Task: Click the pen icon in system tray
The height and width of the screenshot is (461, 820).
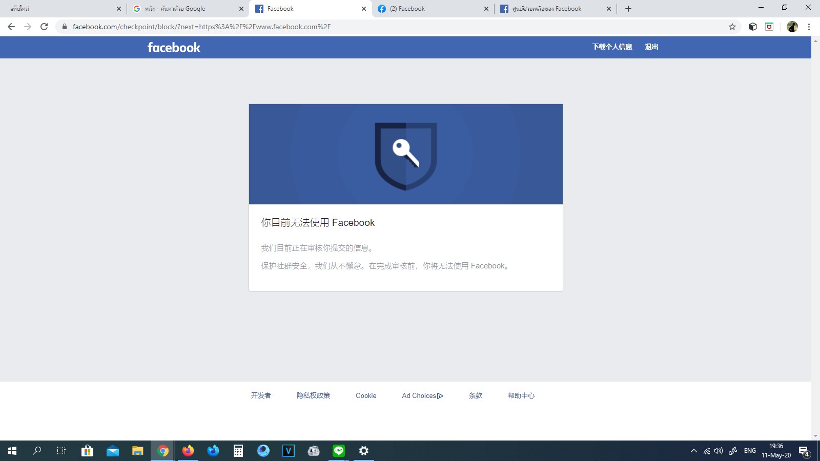Action: [x=733, y=451]
